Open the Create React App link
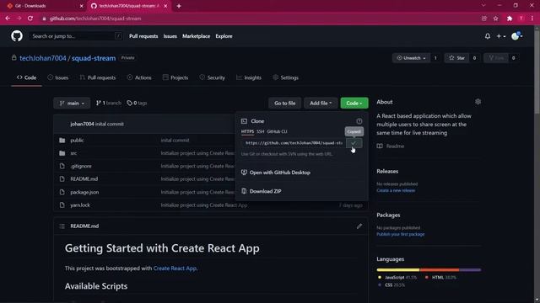This screenshot has height=303, width=540. click(175, 268)
